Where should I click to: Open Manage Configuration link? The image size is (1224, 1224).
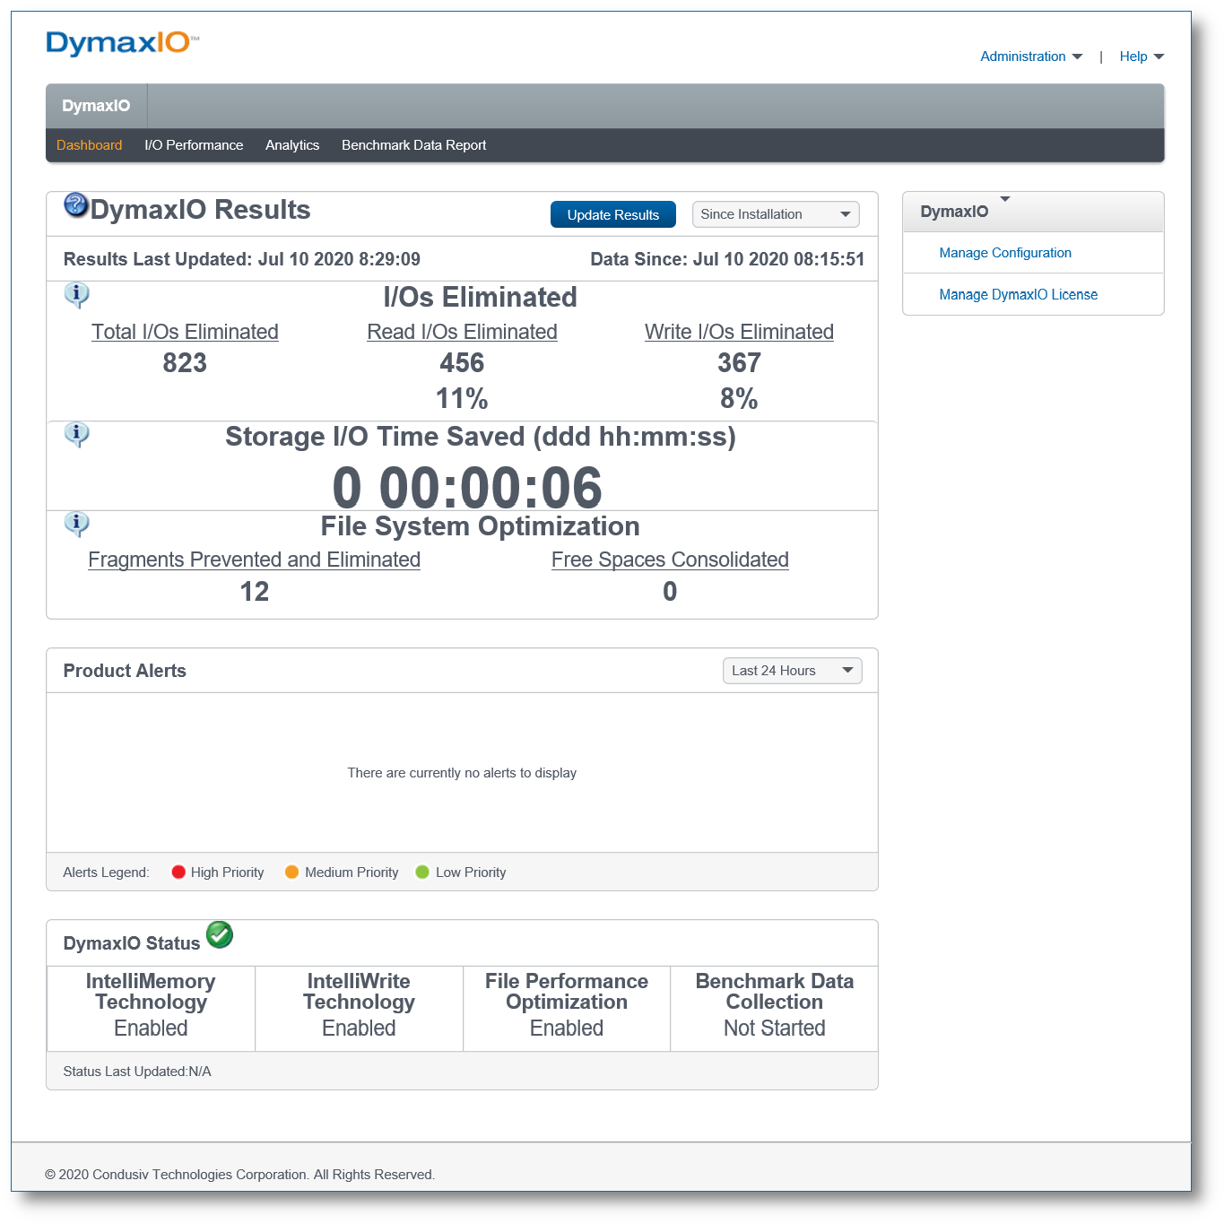[x=1005, y=253]
